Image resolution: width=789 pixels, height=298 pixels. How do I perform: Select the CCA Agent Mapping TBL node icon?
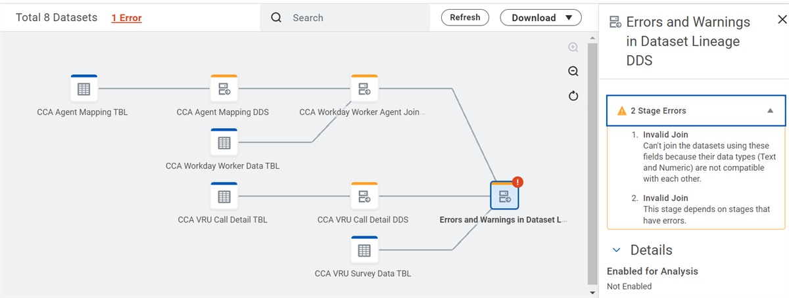coord(84,89)
